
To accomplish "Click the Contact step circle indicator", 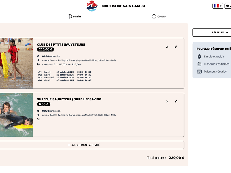I will coord(154,16).
